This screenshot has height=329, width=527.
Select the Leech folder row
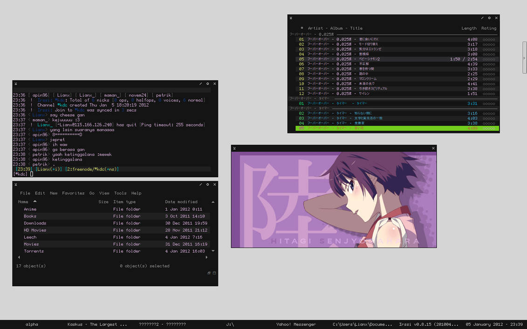pyautogui.click(x=113, y=237)
